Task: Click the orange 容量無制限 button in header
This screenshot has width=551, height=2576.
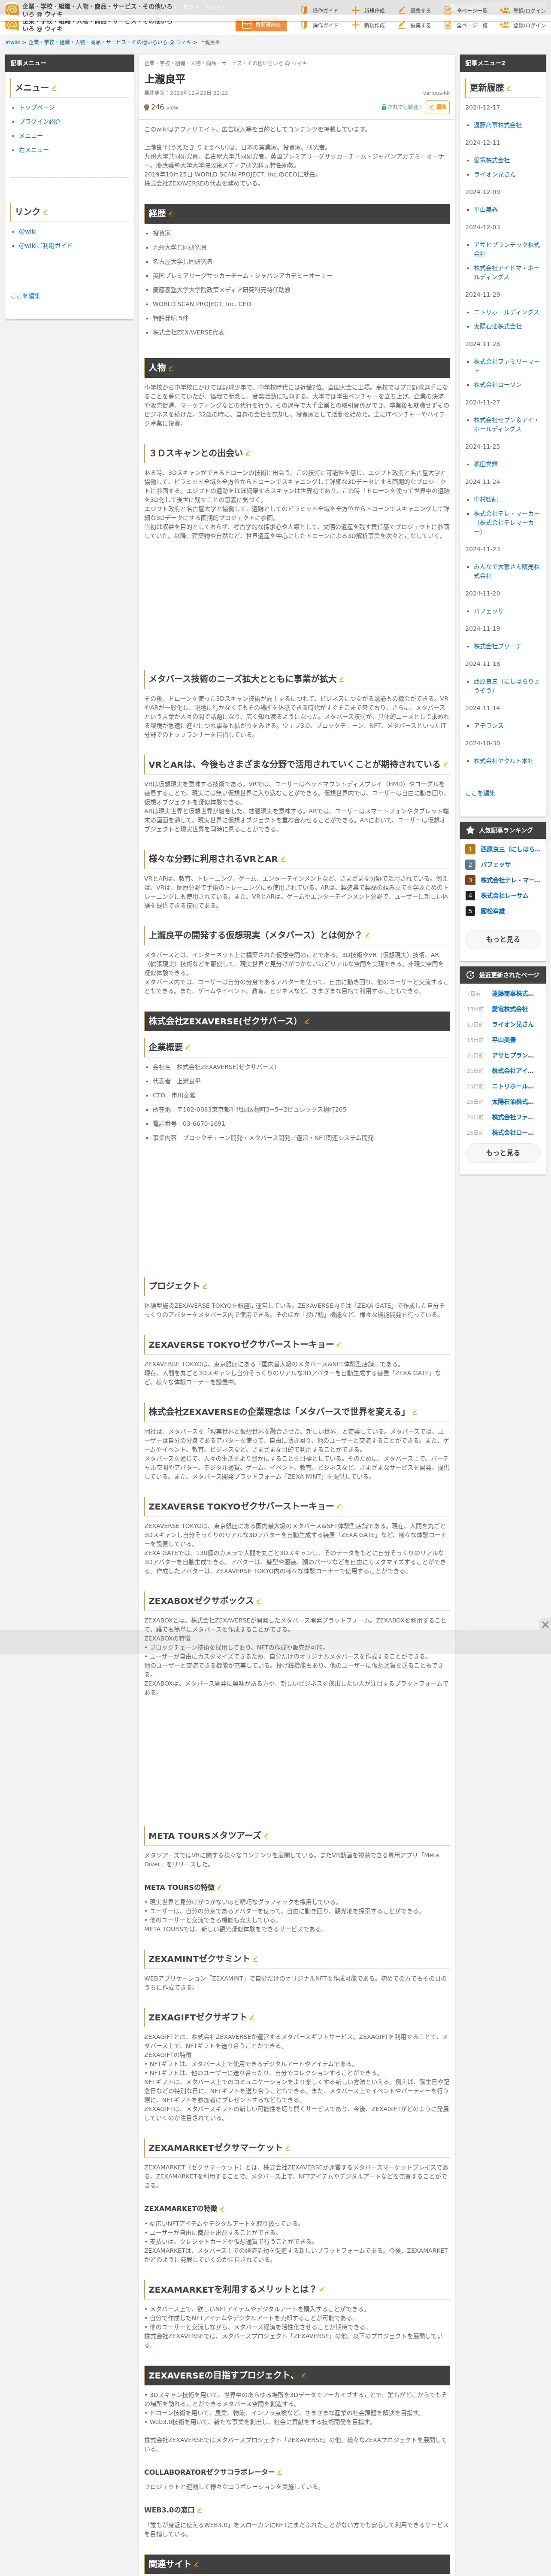Action: [x=261, y=25]
